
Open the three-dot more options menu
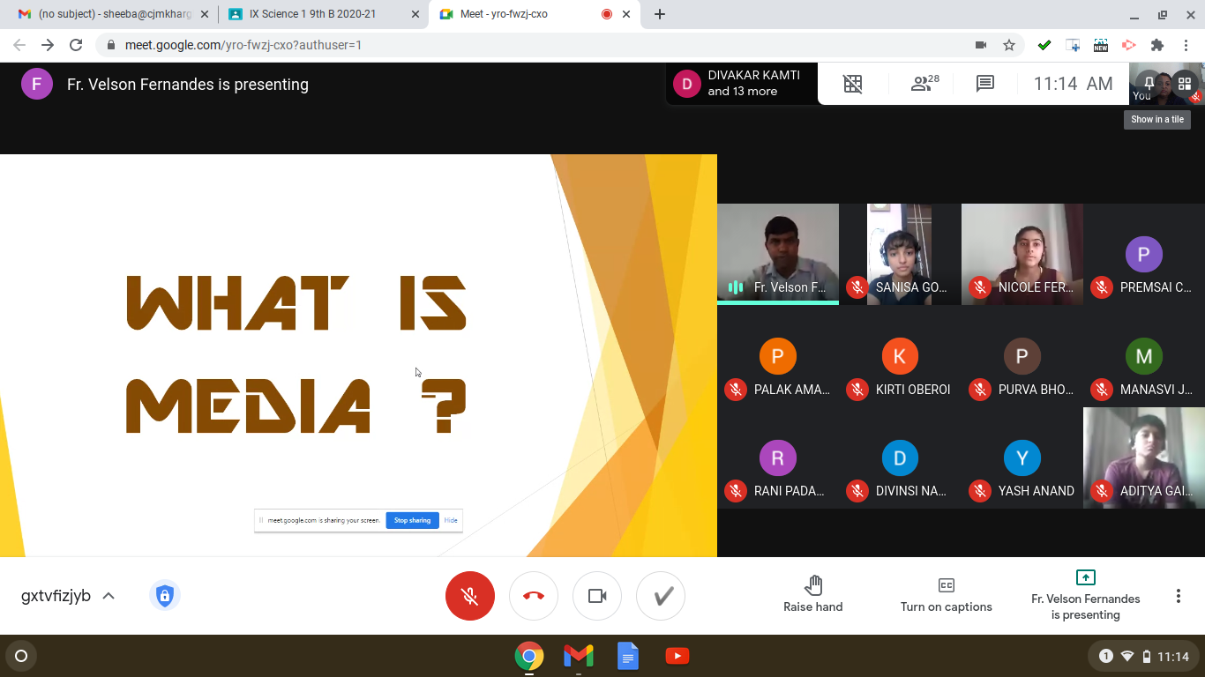[1178, 596]
